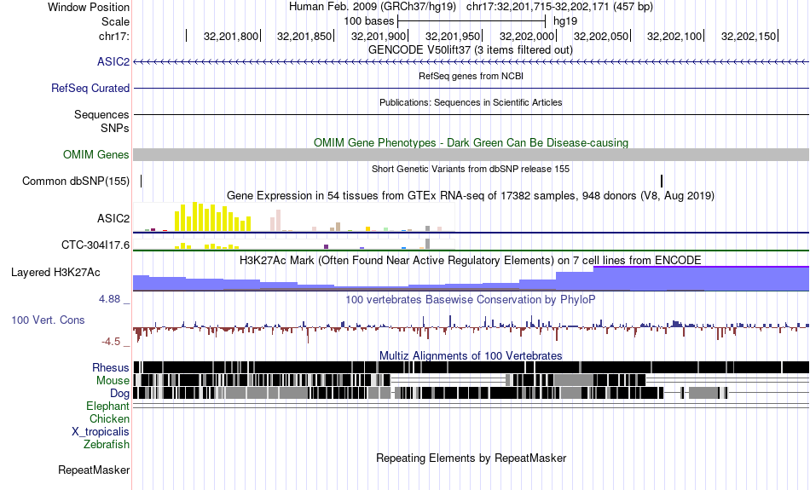Click the Chicken alignment label
The width and height of the screenshot is (810, 490).
coord(109,418)
